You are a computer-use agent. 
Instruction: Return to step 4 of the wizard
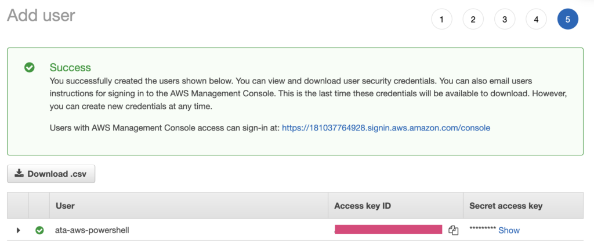pos(536,20)
